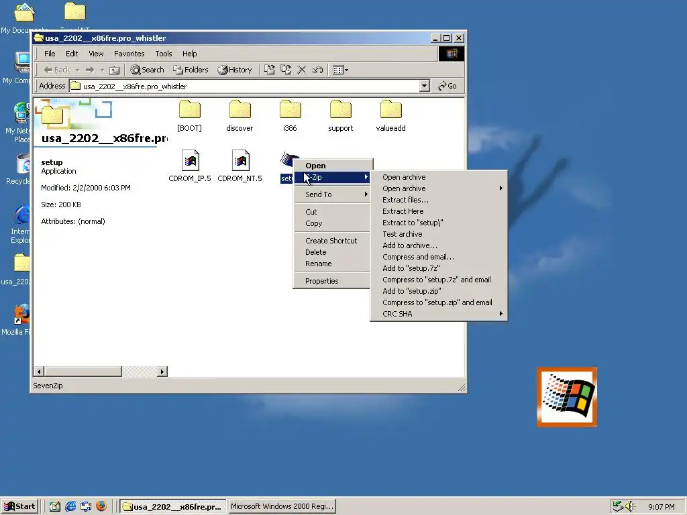Open the View menu

coord(96,54)
